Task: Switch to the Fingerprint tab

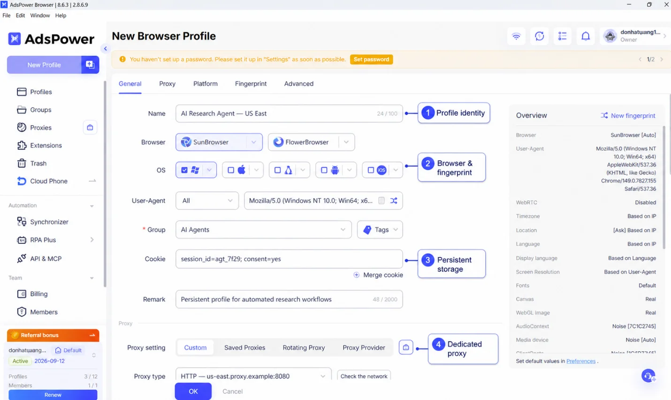Action: point(251,84)
